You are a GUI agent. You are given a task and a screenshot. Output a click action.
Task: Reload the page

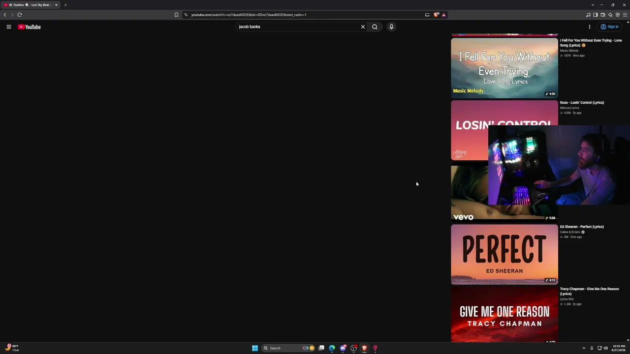point(20,15)
